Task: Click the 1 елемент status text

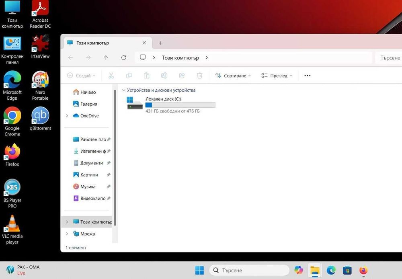Action: [x=76, y=248]
